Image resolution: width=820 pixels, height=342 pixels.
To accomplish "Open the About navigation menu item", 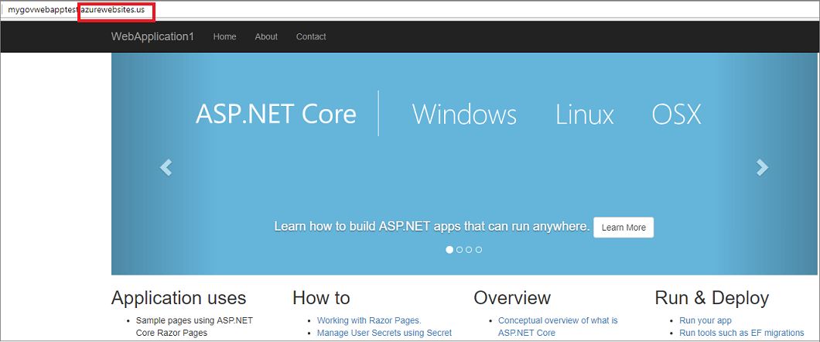I will click(x=266, y=36).
